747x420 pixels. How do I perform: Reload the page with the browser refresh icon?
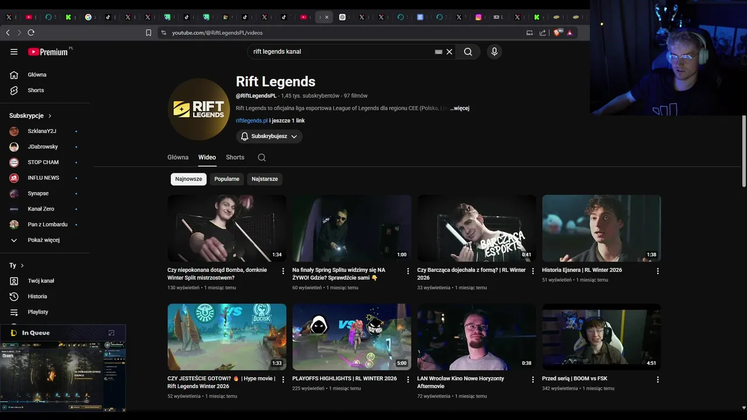click(31, 33)
